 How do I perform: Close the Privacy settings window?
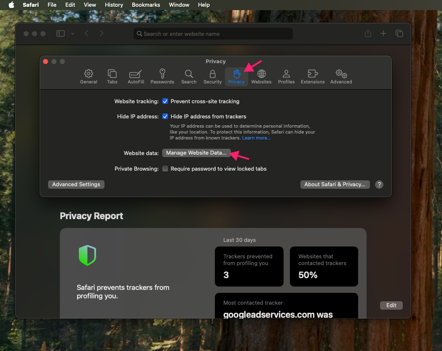click(46, 62)
